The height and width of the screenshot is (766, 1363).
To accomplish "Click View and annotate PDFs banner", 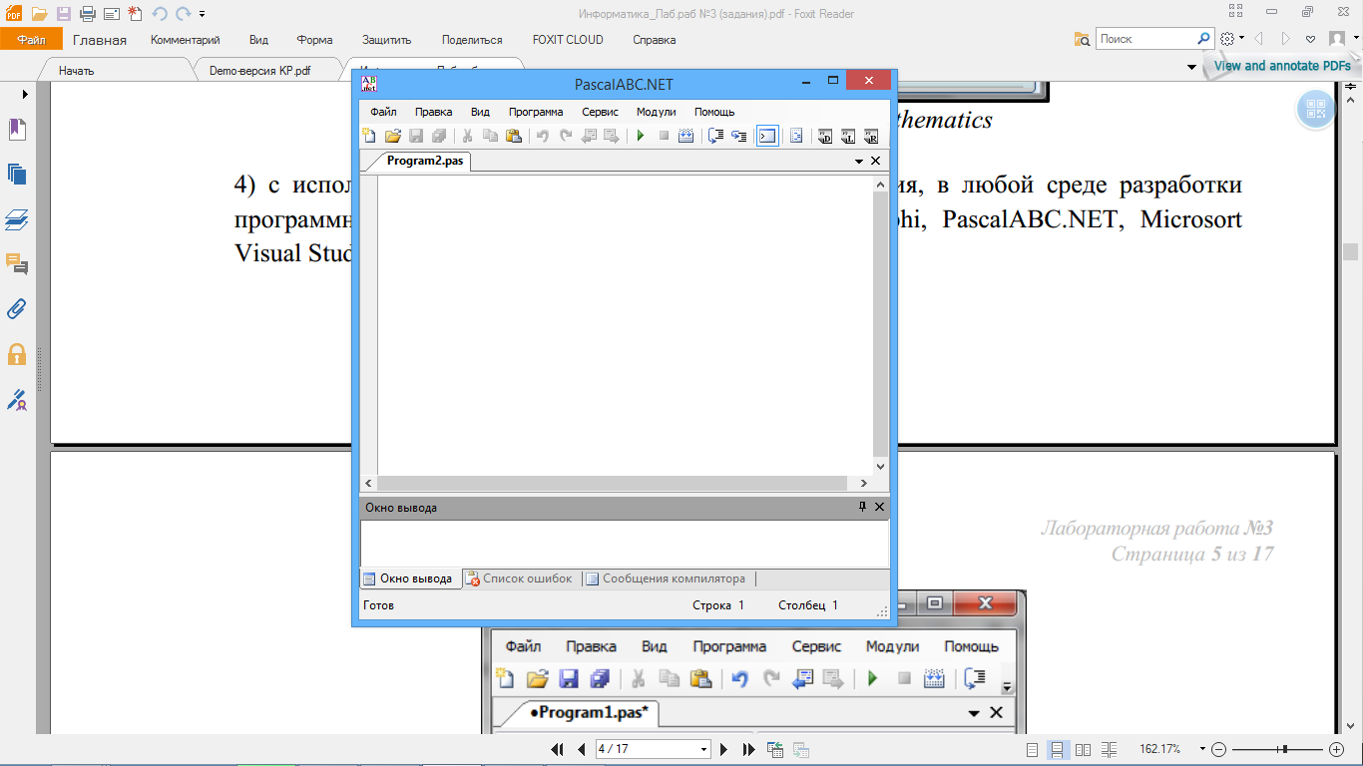I will pyautogui.click(x=1282, y=66).
